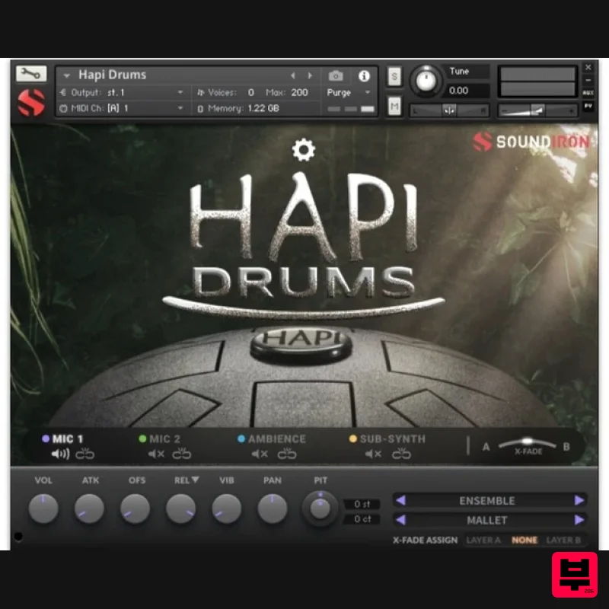
Task: Open the settings gear above HAPI title
Action: pos(303,150)
